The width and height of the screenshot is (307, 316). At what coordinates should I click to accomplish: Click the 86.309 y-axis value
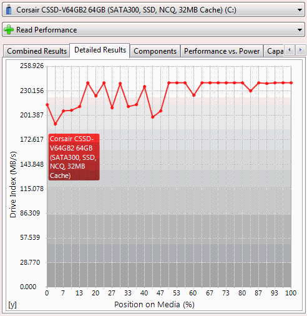(30, 213)
